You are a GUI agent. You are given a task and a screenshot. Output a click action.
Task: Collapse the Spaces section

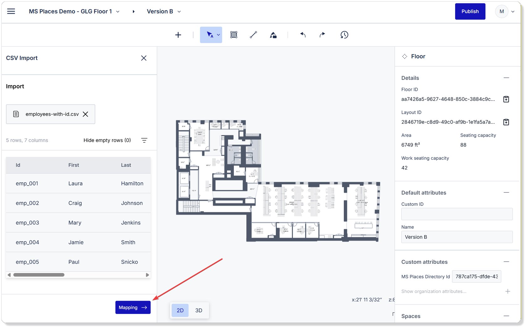tap(507, 316)
